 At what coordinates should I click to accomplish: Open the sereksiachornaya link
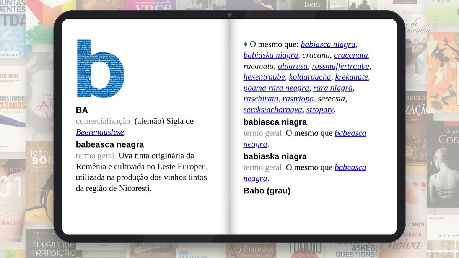coord(273,110)
